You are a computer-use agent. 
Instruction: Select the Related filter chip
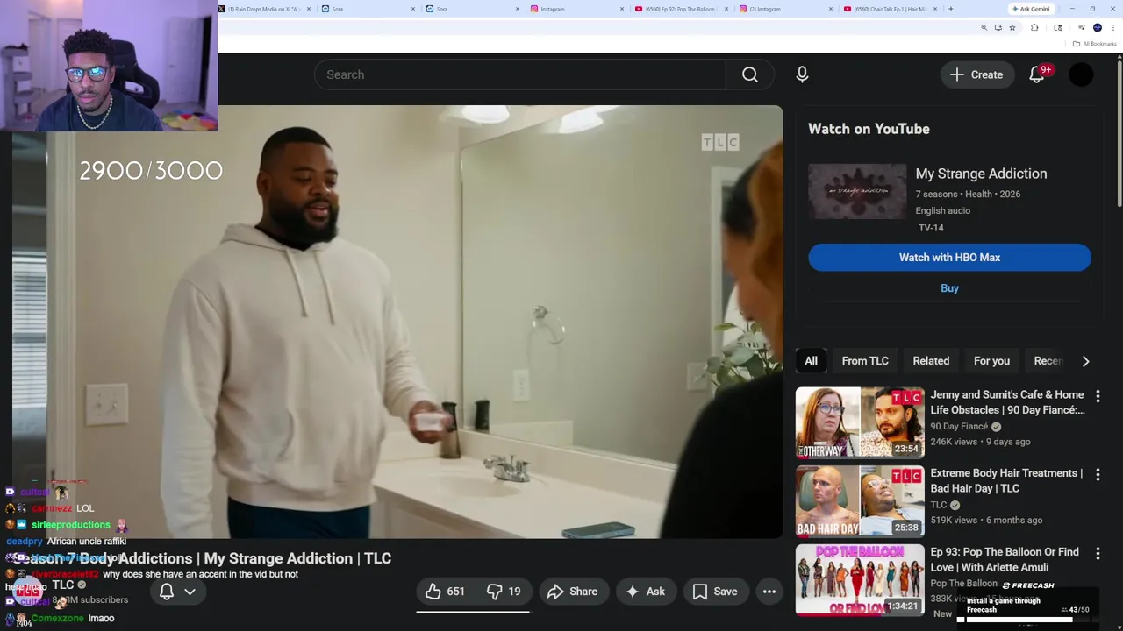931,361
